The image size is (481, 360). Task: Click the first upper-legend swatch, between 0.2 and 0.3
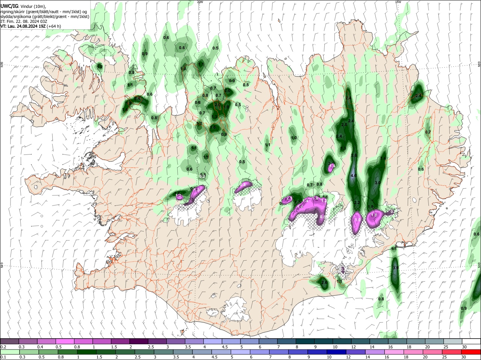pyautogui.click(x=9, y=342)
